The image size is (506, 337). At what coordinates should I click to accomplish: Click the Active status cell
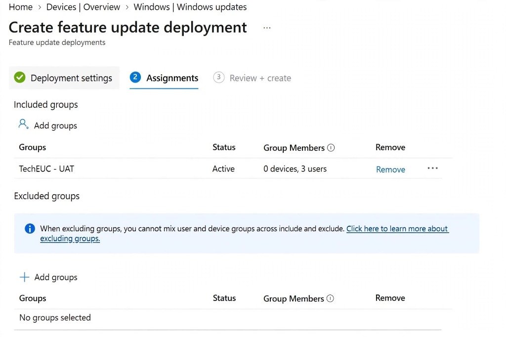(223, 169)
